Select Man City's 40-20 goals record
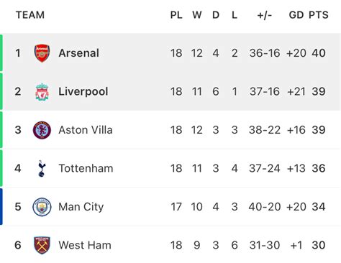 265,207
